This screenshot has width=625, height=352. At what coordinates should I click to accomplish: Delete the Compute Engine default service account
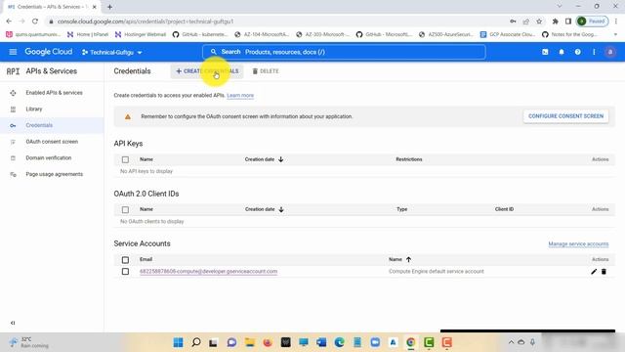(x=604, y=272)
